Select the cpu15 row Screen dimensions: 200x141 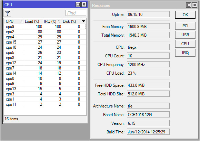[45, 42]
